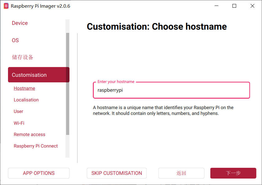The width and height of the screenshot is (262, 185).
Task: Click the 返回 back button
Action: pyautogui.click(x=181, y=173)
